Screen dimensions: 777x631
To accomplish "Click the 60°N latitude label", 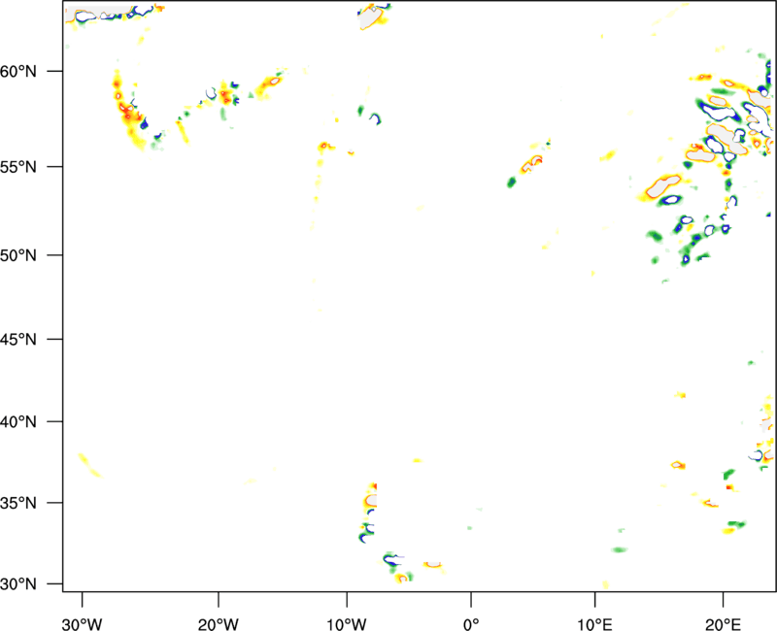I will (x=18, y=71).
